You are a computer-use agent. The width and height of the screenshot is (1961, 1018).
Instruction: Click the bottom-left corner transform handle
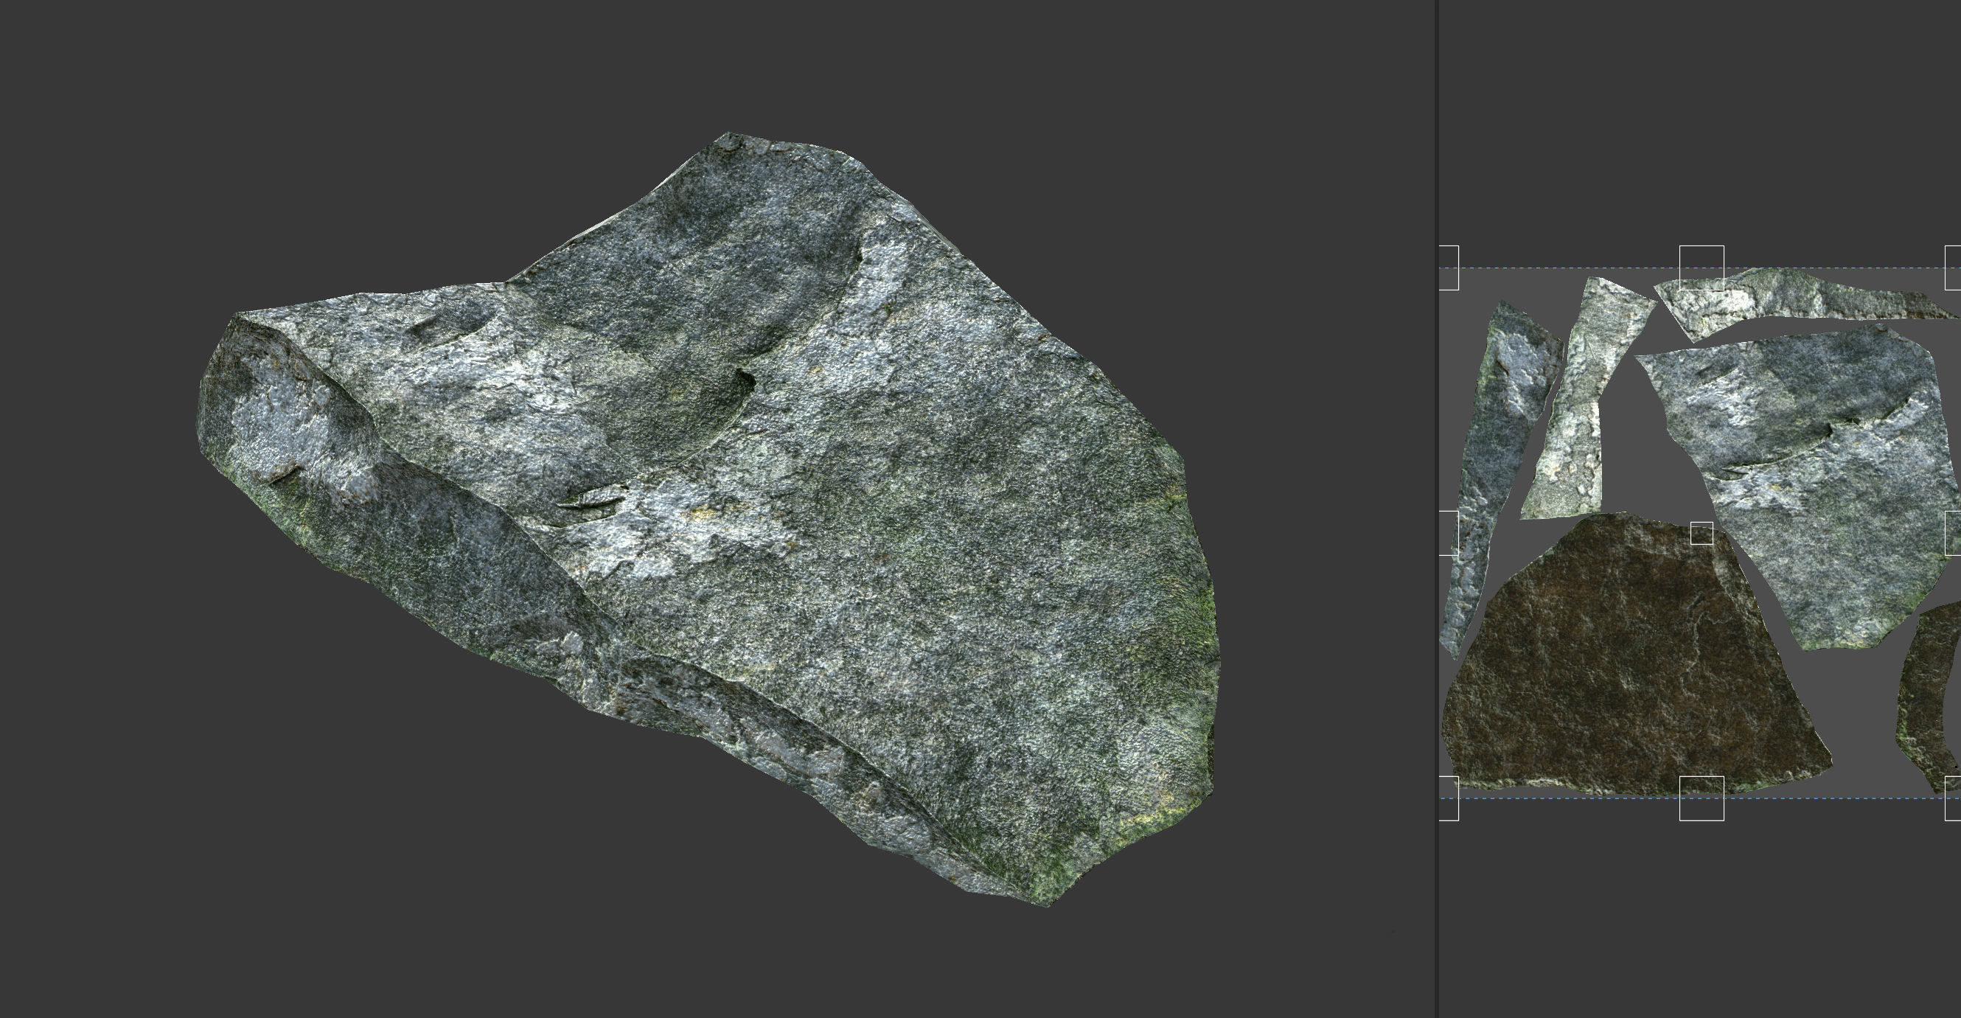point(1448,798)
